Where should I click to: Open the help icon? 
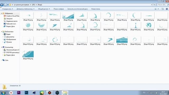[x=167, y=9]
